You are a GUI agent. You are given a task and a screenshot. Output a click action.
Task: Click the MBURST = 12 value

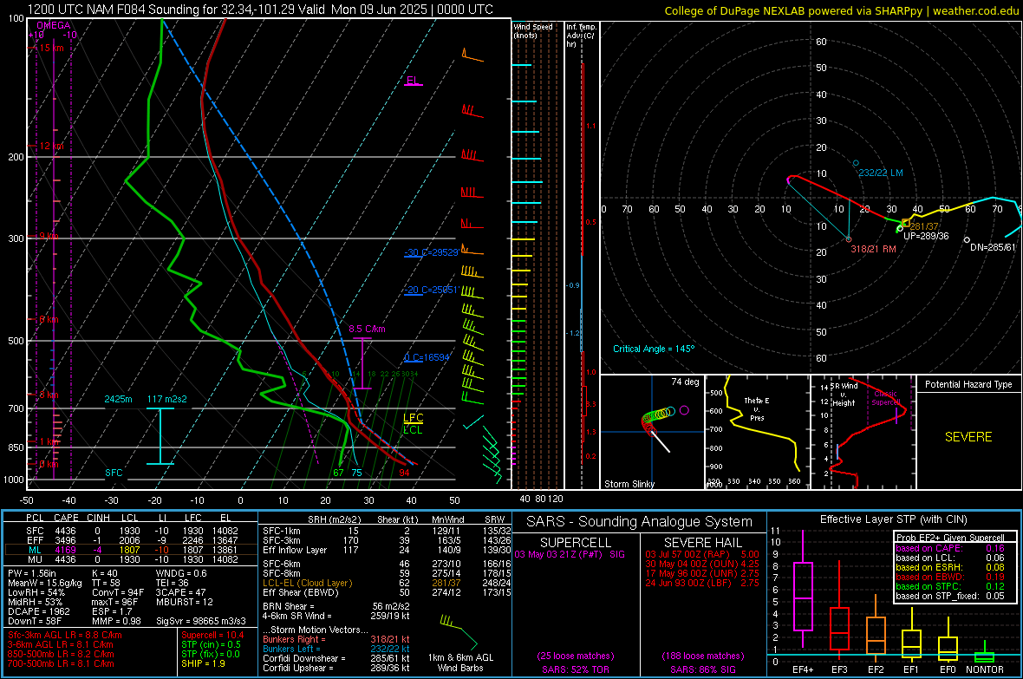tap(185, 602)
